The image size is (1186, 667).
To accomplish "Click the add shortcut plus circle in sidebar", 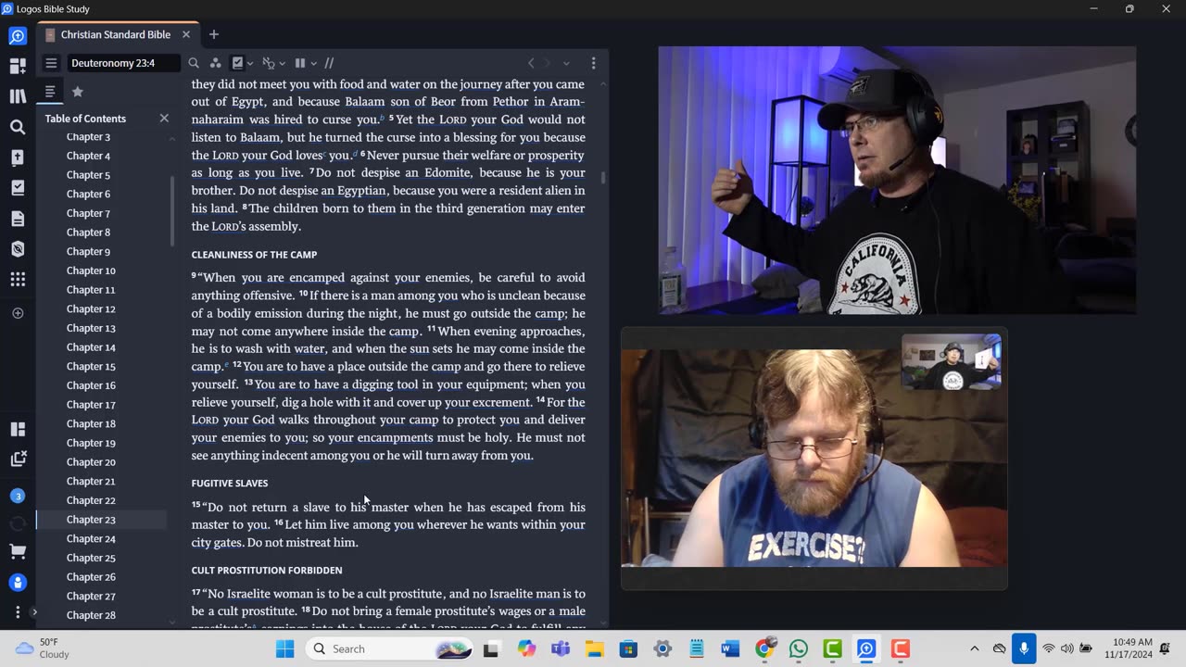I will point(18,313).
